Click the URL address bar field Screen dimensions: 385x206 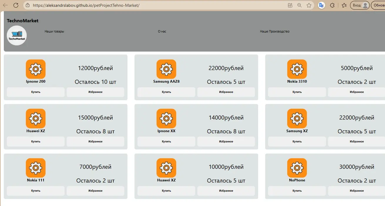(x=147, y=5)
